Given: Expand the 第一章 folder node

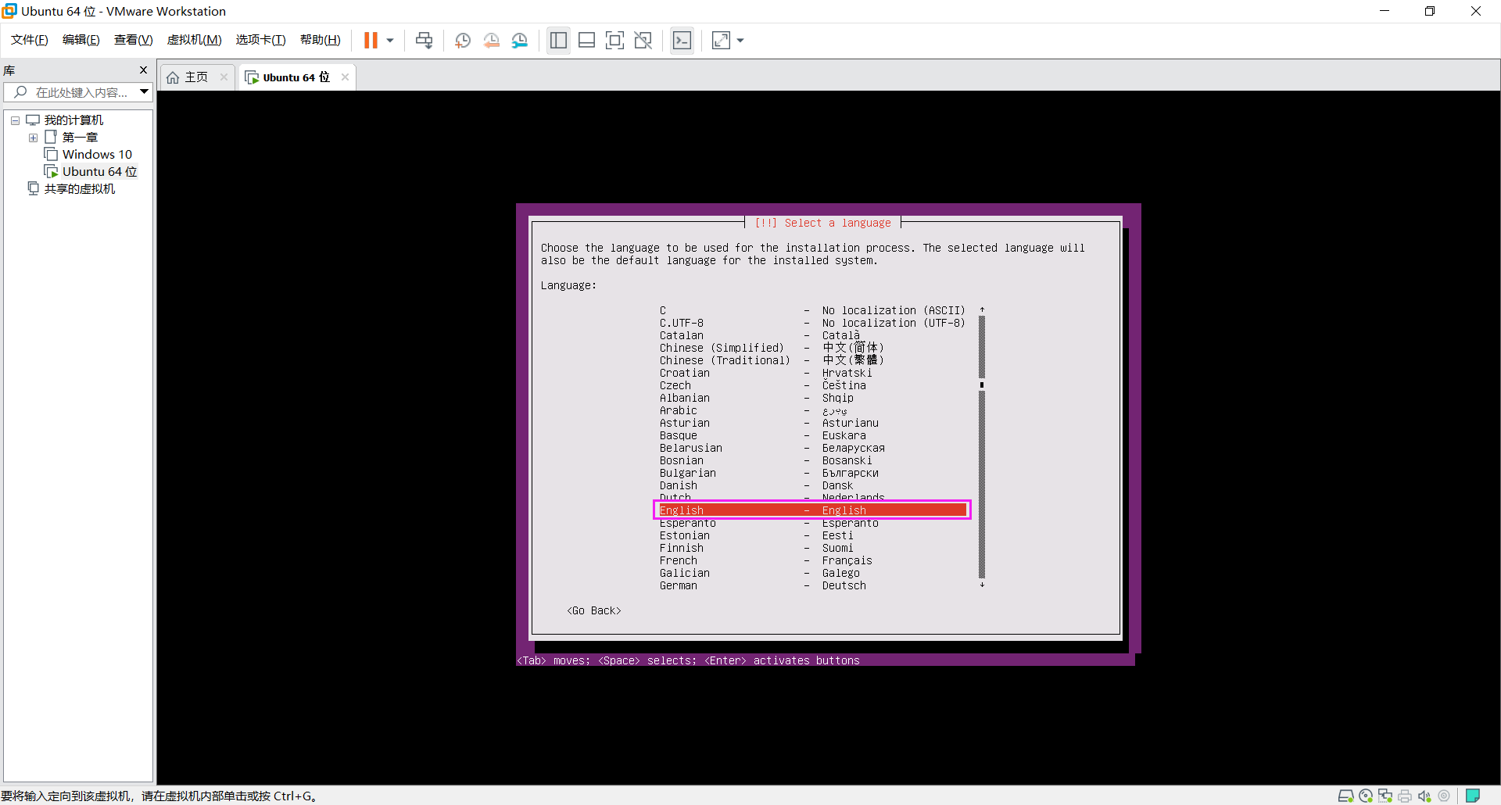Looking at the screenshot, I should pos(33,138).
